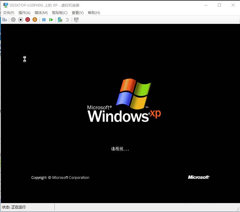Click the virtual machine connection title bar icon
This screenshot has height=212, width=240.
tap(6, 5)
